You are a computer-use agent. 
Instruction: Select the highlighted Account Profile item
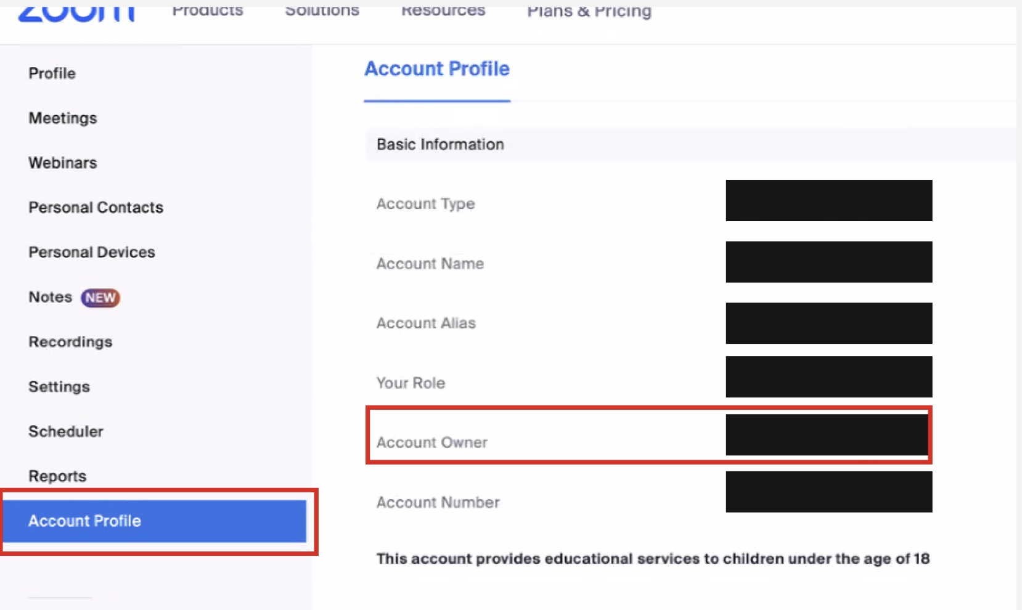[155, 521]
